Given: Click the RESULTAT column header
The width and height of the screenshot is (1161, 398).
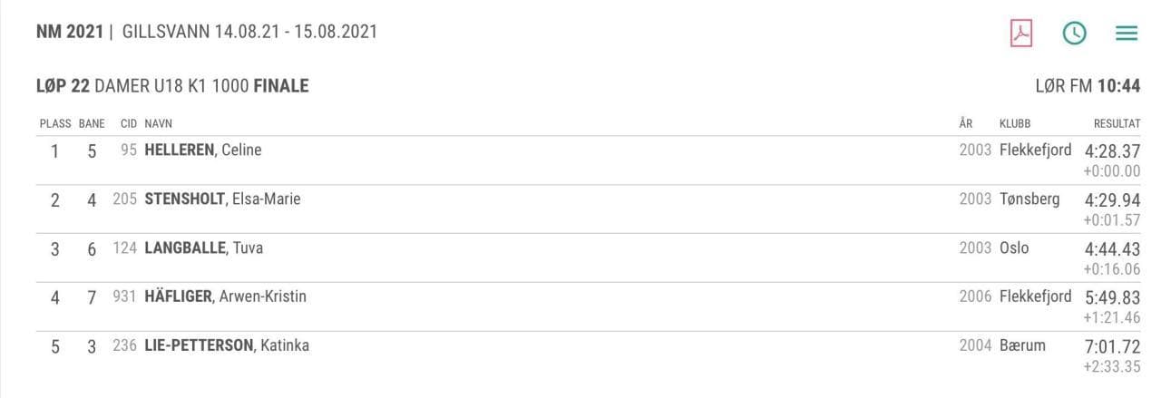Looking at the screenshot, I should click(1117, 123).
